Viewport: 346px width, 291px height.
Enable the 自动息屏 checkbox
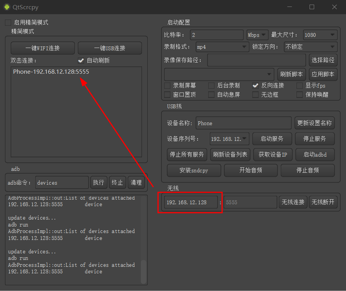click(211, 95)
